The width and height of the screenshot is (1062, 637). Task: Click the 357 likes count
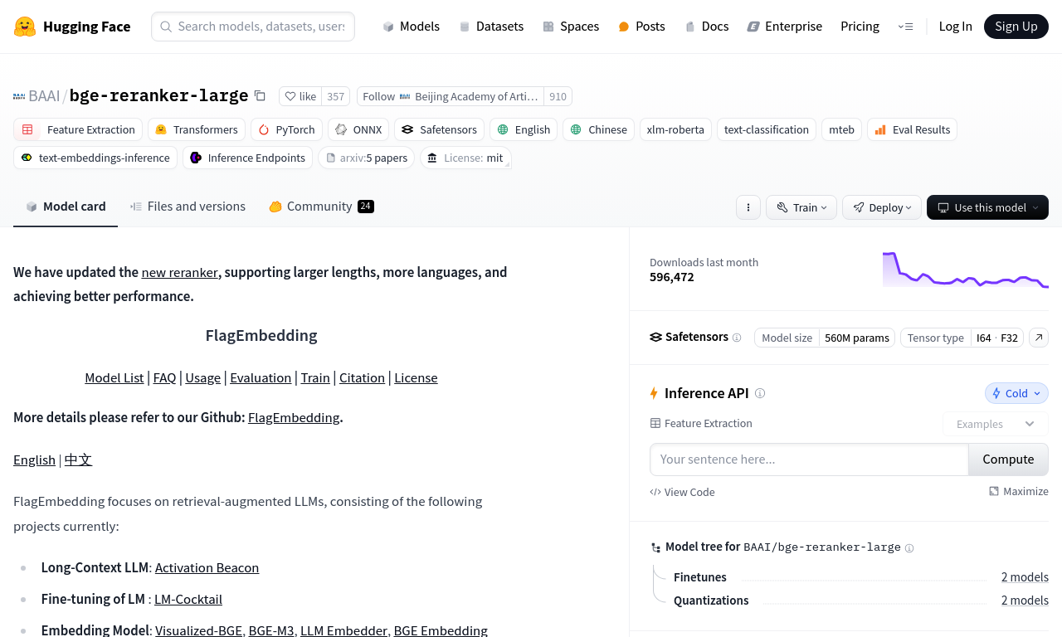tap(335, 96)
